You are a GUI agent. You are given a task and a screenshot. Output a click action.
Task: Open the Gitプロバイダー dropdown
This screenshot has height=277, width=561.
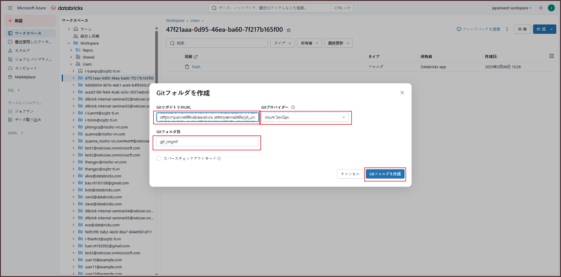305,117
